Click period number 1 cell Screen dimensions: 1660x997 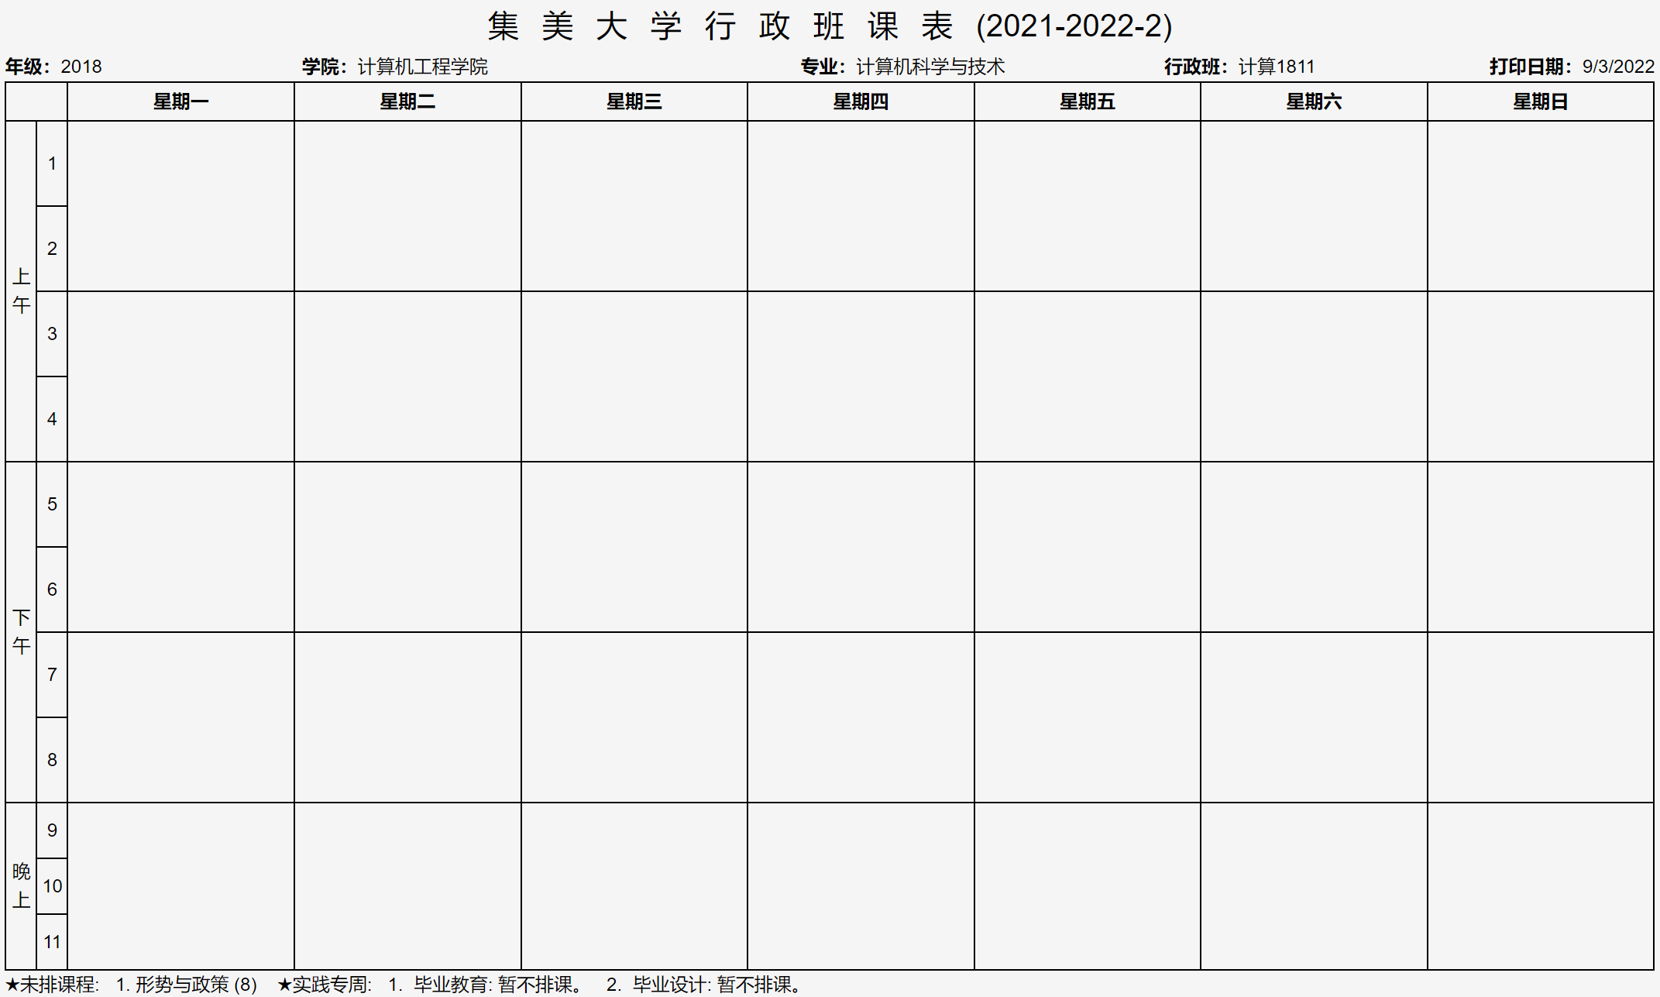point(52,163)
